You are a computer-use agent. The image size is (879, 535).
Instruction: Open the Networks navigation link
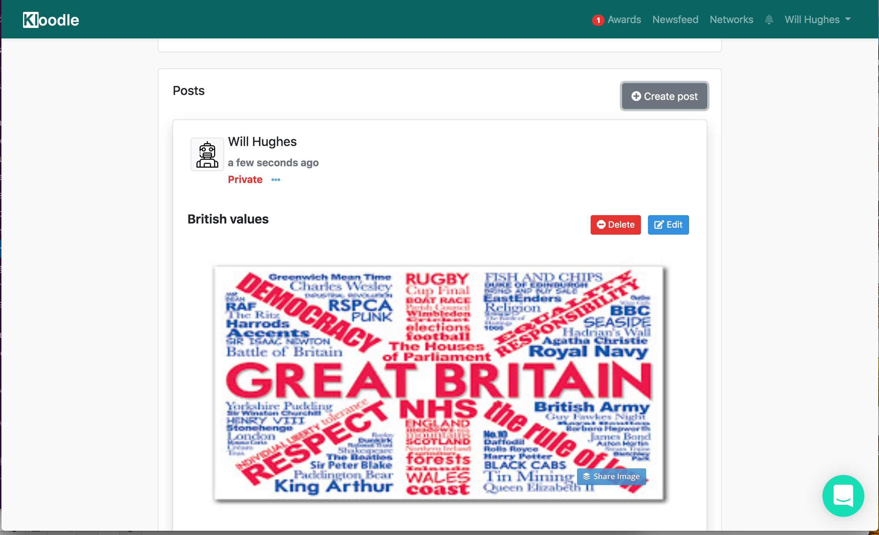click(x=731, y=19)
